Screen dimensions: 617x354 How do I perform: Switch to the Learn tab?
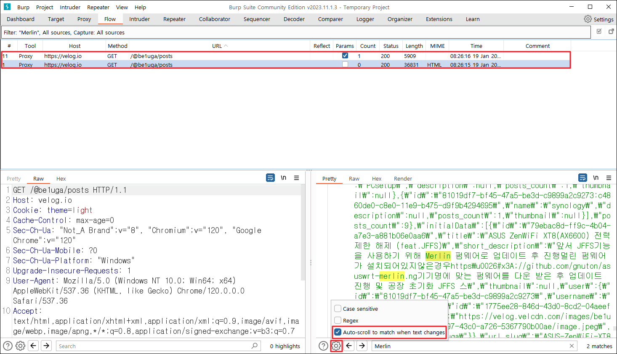point(473,19)
